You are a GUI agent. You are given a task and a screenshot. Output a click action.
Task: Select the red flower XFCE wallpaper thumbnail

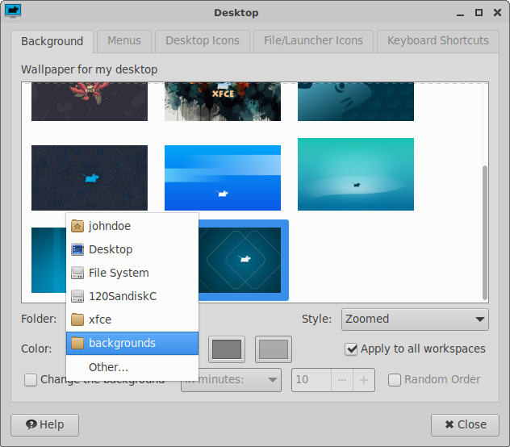tap(90, 102)
